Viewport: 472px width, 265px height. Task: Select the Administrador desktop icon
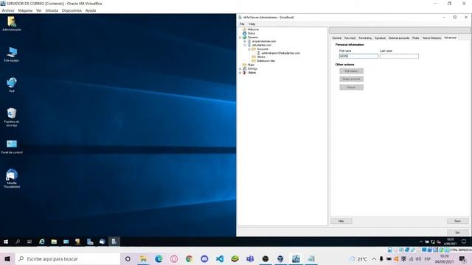click(12, 24)
